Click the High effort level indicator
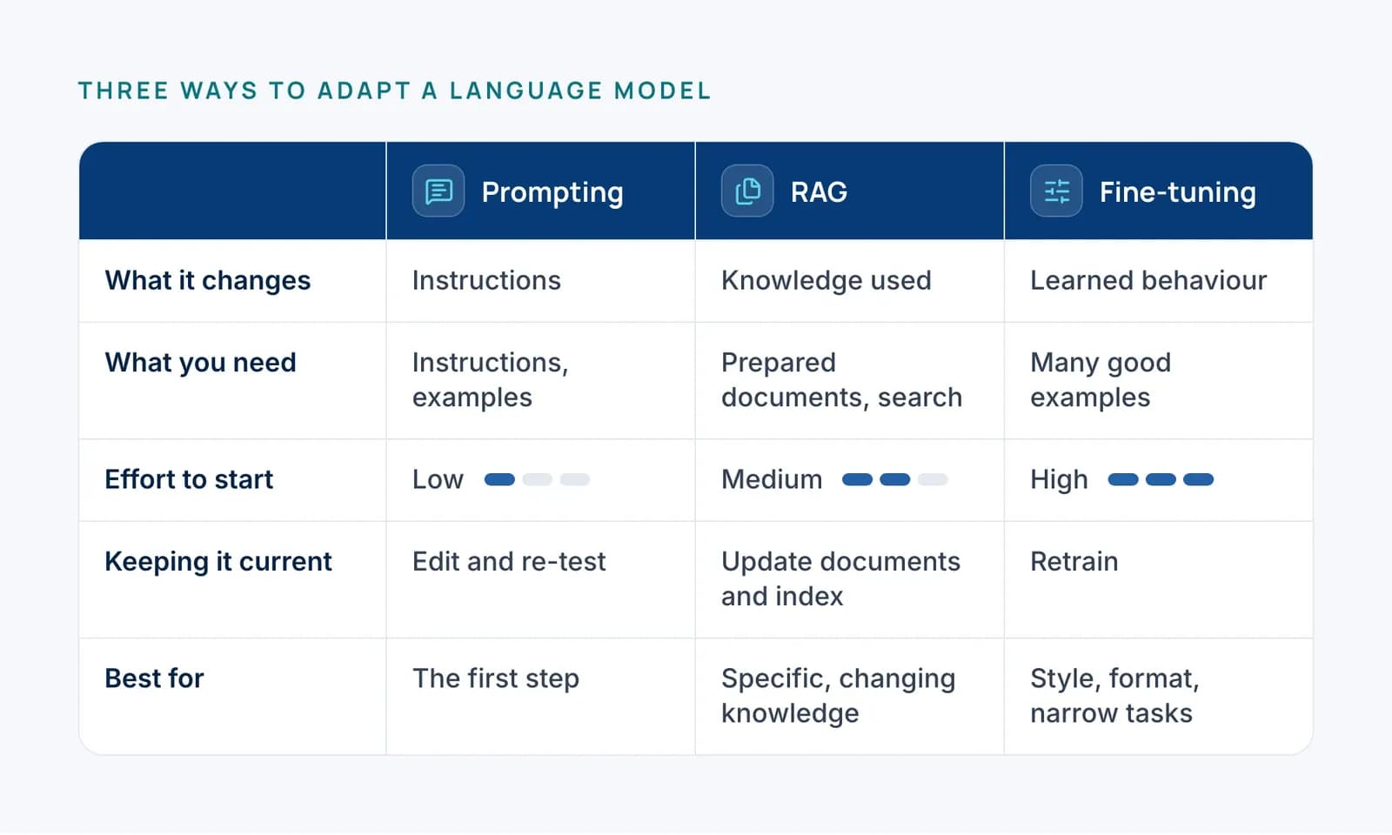Viewport: 1392px width, 835px height. (x=1161, y=479)
